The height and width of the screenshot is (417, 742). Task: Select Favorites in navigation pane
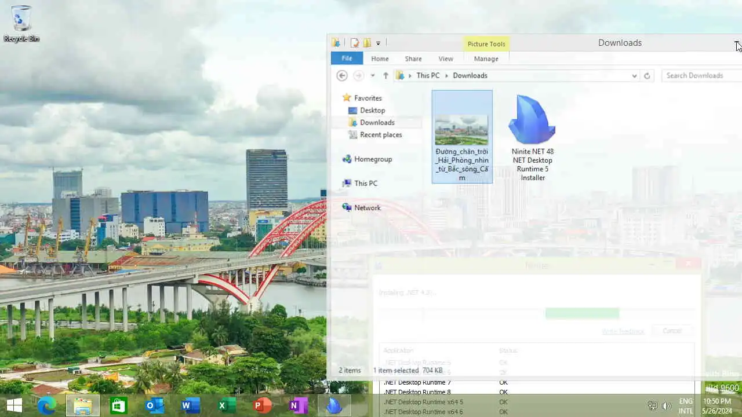[x=368, y=98]
